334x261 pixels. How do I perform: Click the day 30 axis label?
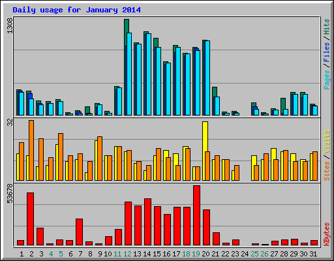(x=303, y=254)
